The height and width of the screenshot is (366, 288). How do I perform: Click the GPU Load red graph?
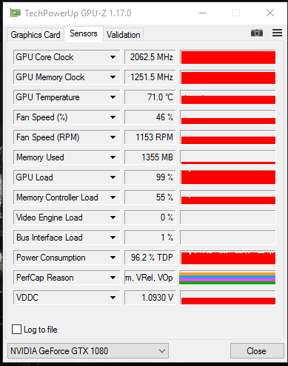point(228,177)
